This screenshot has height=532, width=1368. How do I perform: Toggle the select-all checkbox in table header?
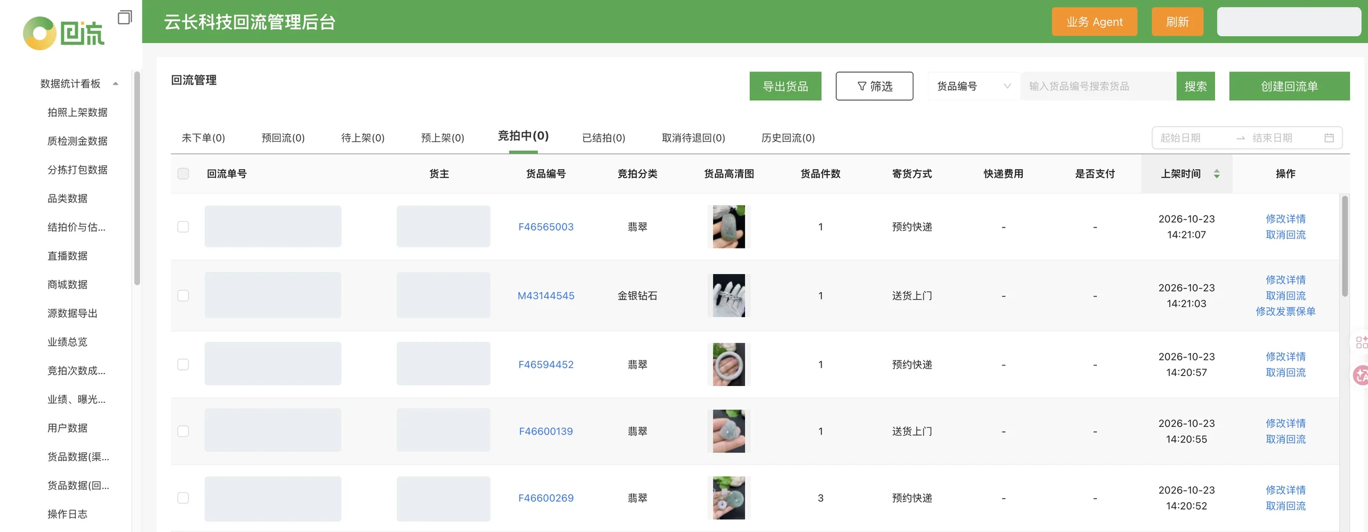[x=183, y=174]
